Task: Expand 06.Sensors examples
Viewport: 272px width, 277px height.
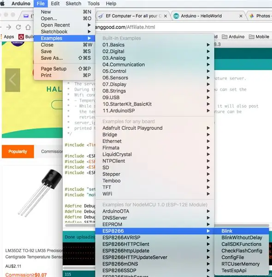Action: (x=155, y=78)
